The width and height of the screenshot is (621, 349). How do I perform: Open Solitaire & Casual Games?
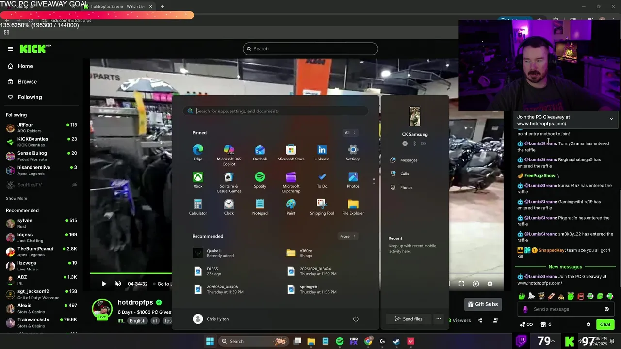(x=229, y=182)
